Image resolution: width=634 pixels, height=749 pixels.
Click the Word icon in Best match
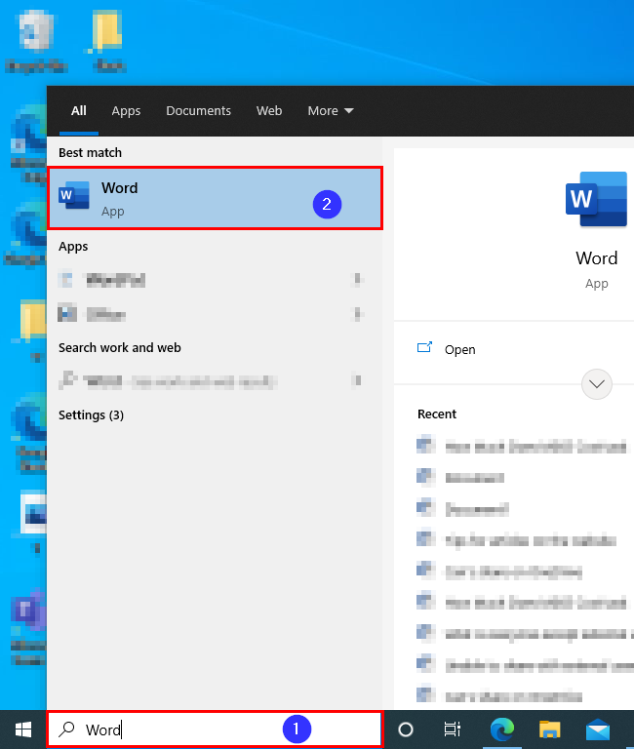pos(73,195)
